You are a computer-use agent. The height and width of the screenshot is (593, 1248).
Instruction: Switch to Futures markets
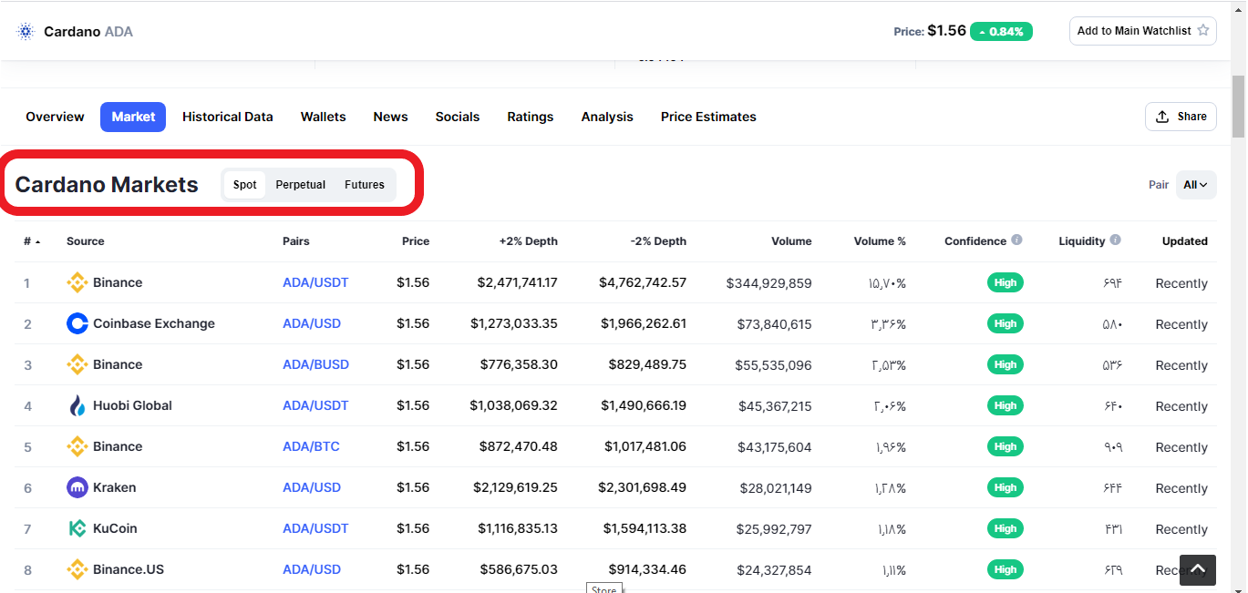pyautogui.click(x=364, y=184)
